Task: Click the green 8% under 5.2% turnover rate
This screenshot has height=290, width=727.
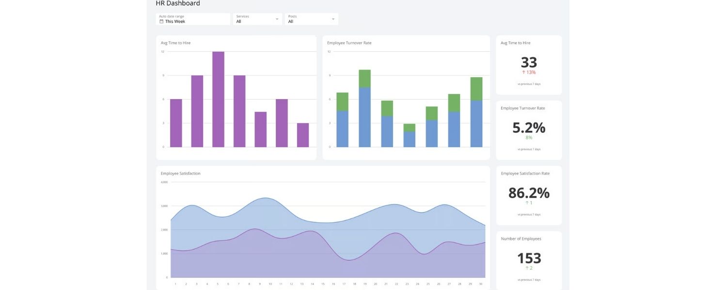Action: click(529, 137)
